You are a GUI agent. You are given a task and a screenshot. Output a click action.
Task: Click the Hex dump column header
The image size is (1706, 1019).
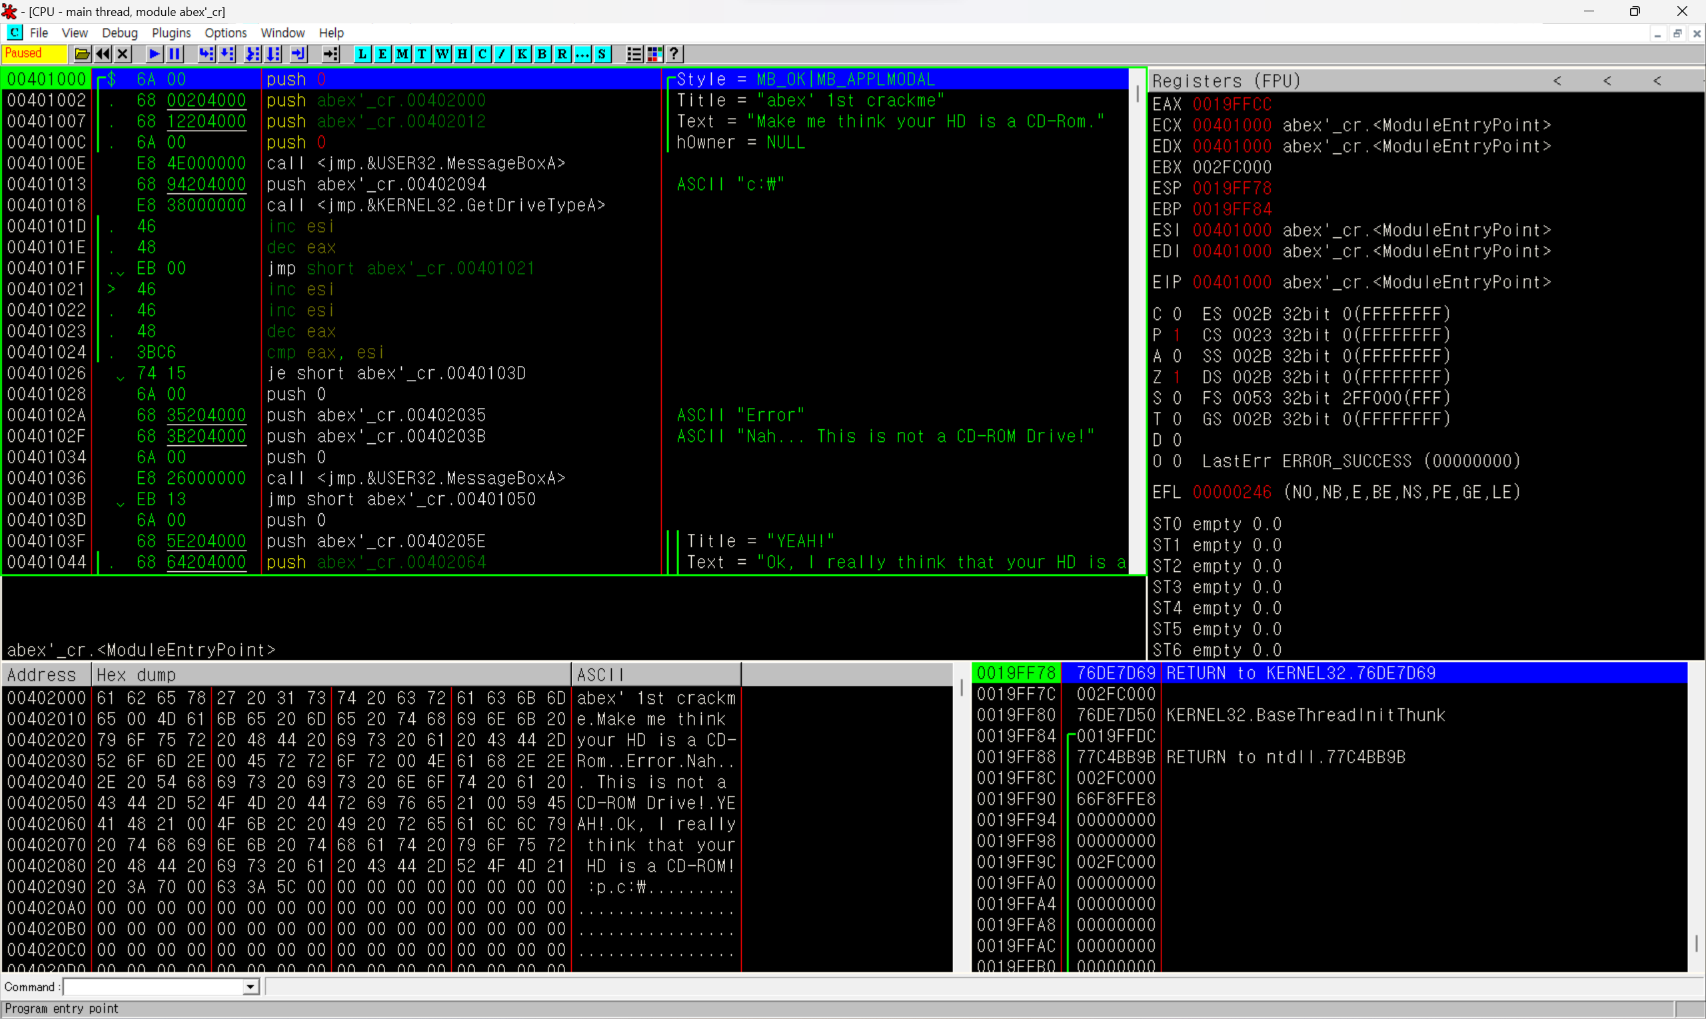331,674
